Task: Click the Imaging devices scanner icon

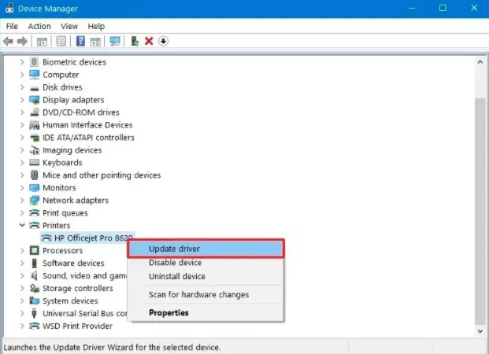Action: tap(34, 150)
